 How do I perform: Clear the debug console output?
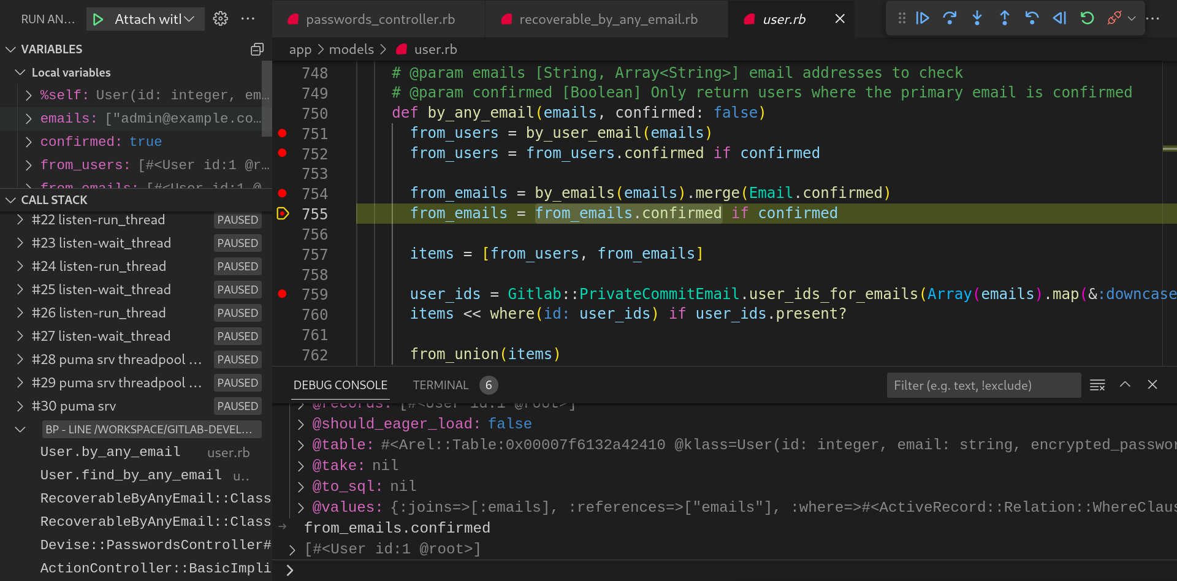pos(1097,385)
